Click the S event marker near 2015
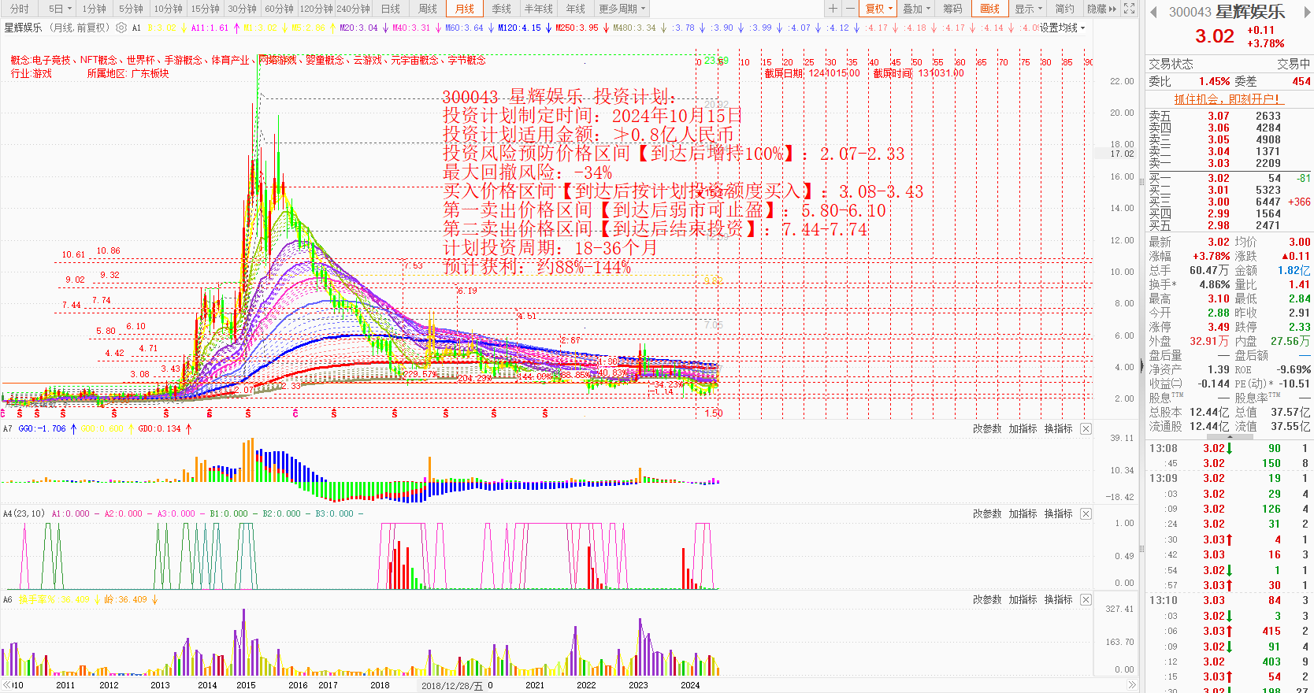 pos(248,413)
